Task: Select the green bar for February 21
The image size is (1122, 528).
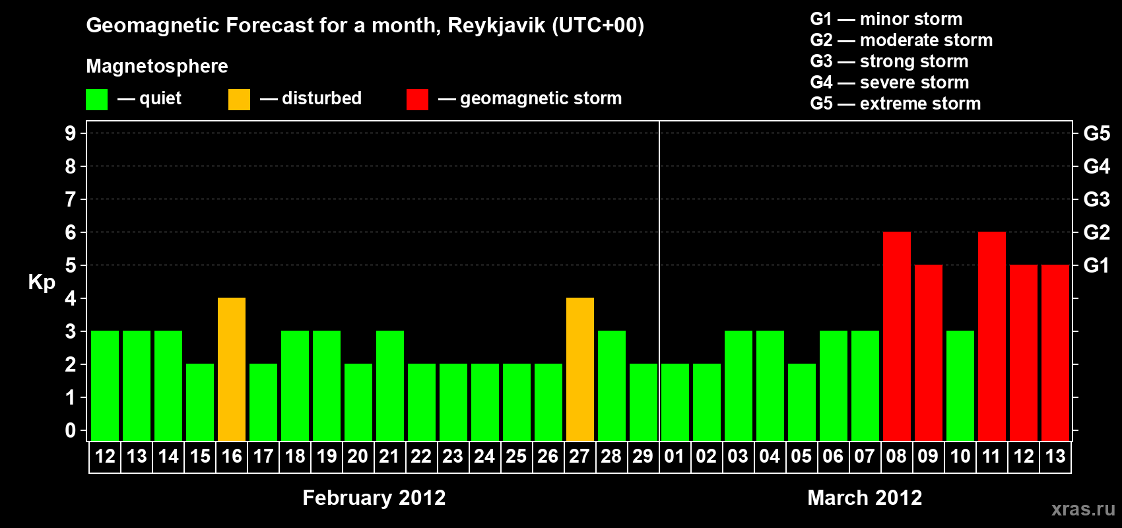Action: (x=390, y=385)
